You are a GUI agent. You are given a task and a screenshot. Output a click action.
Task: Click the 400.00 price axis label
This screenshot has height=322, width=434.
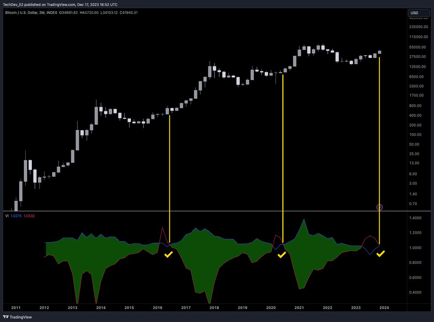click(415, 116)
